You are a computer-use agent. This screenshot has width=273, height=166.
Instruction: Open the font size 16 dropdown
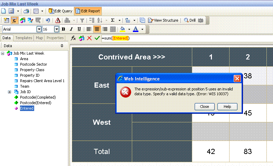pos(56,29)
